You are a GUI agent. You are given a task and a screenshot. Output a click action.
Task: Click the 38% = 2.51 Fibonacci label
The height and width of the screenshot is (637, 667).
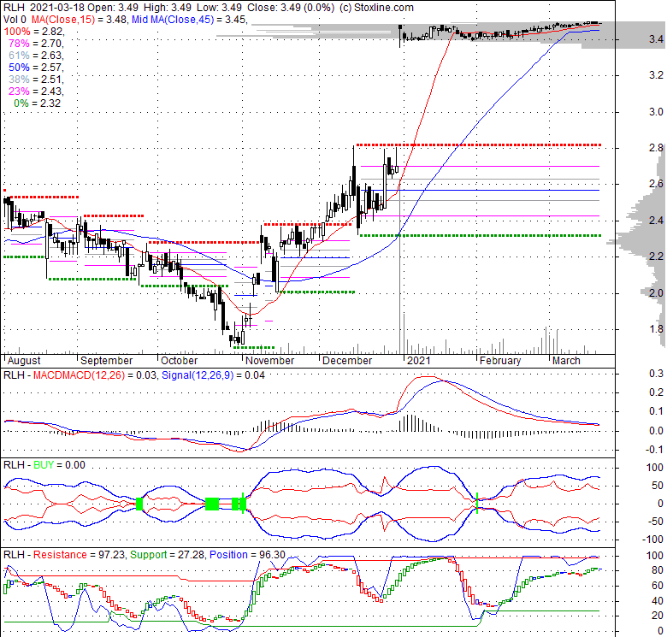[x=36, y=80]
